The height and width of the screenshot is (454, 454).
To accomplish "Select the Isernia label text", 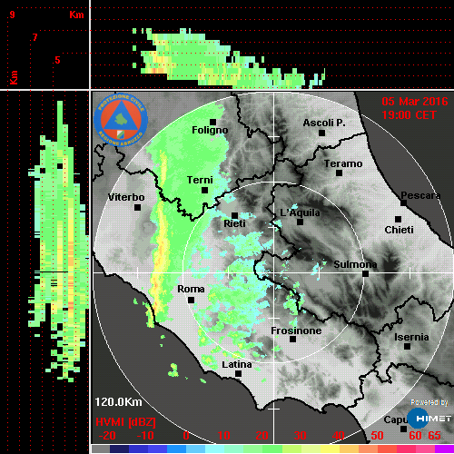I will [411, 337].
